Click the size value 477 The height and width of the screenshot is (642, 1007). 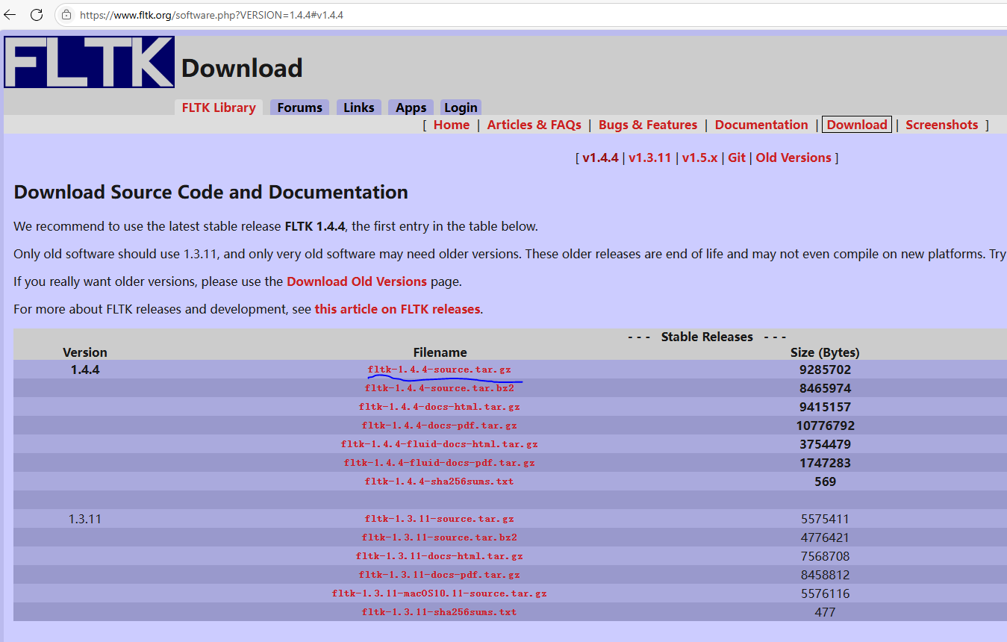click(825, 612)
